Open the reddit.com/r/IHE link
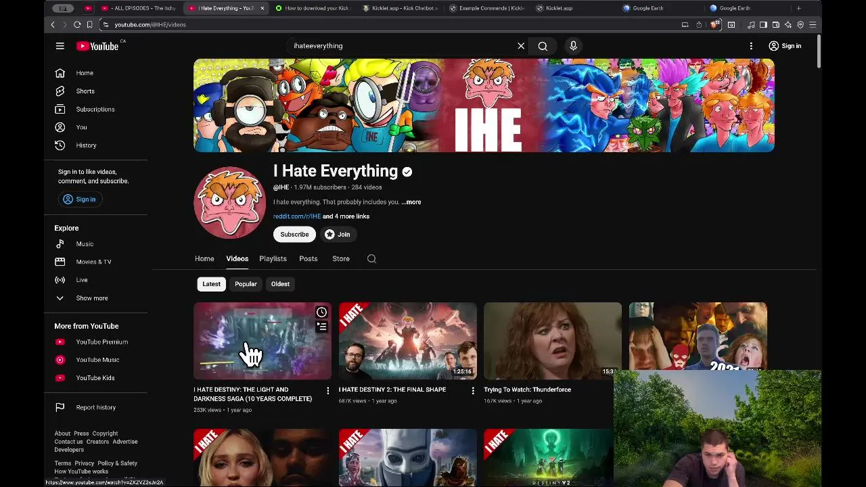Image resolution: width=866 pixels, height=487 pixels. 297,216
